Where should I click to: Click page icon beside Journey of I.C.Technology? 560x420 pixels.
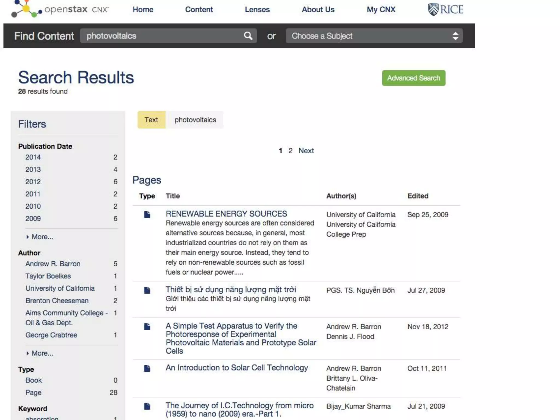point(147,406)
